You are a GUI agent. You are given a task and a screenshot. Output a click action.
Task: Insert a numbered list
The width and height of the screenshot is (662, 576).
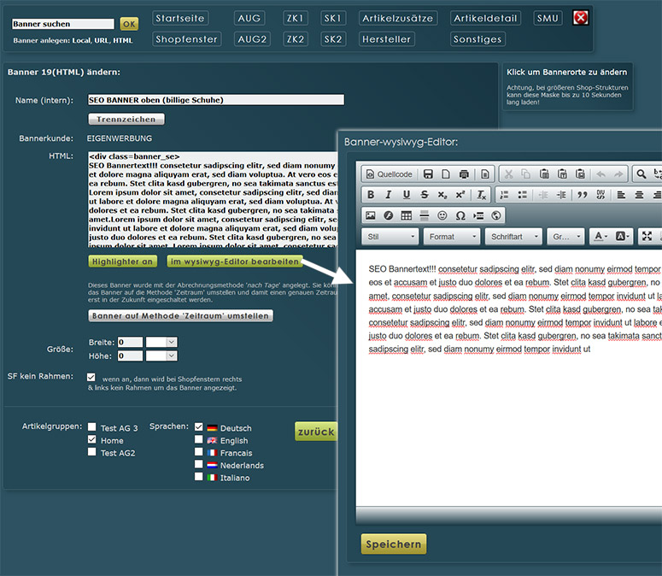(x=505, y=195)
